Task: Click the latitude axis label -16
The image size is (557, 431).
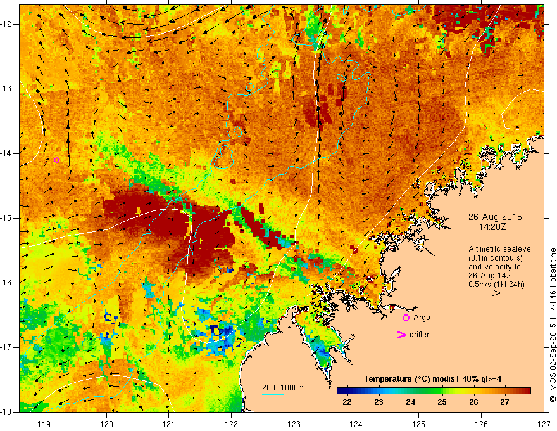Action: (x=6, y=283)
